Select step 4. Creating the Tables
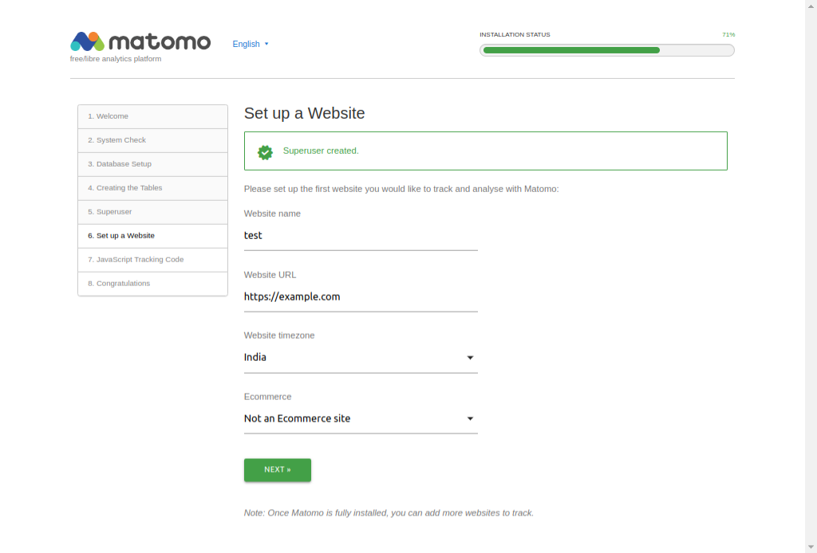The width and height of the screenshot is (817, 553). coord(152,188)
